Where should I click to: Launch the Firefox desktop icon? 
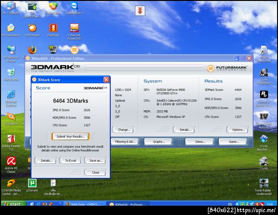coord(32,50)
